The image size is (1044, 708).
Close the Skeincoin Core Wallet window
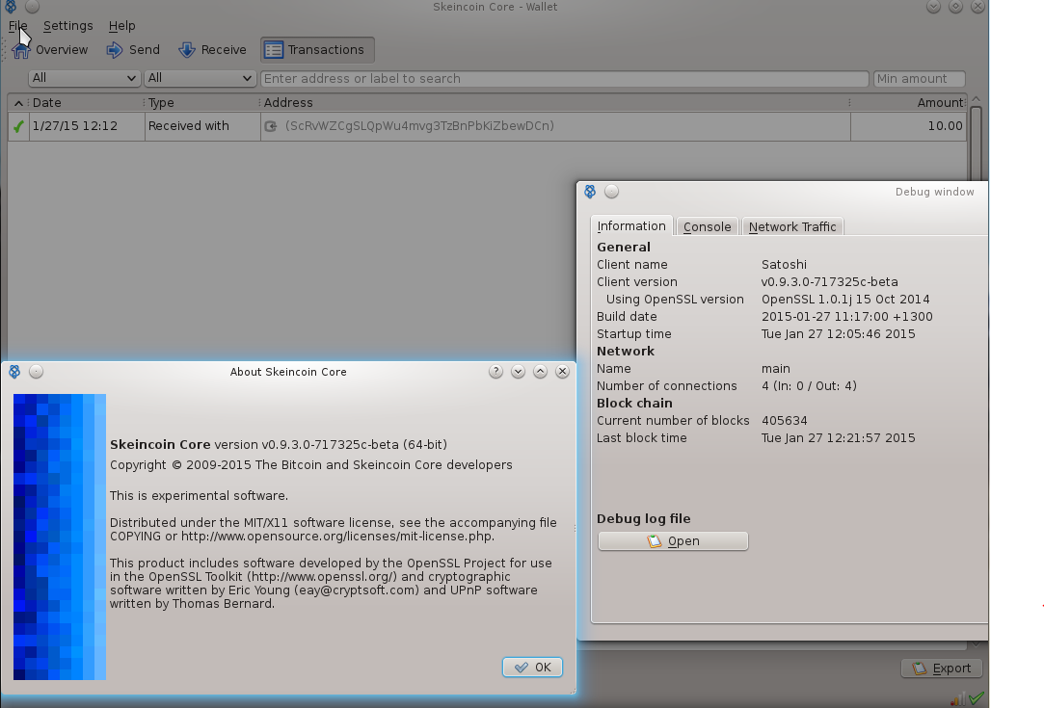pos(977,7)
